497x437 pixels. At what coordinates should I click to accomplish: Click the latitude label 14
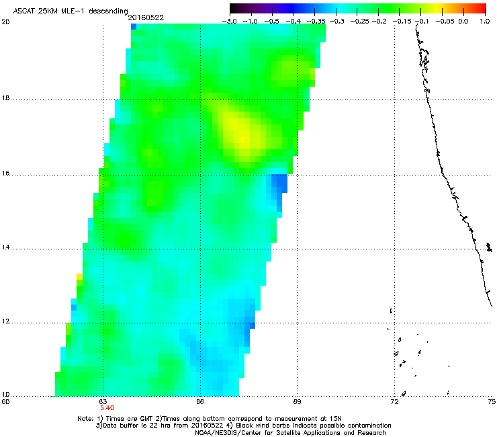pos(5,247)
